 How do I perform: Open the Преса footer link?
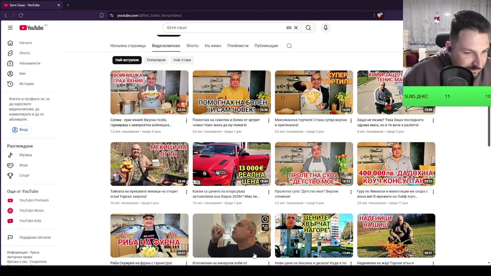click(x=34, y=253)
